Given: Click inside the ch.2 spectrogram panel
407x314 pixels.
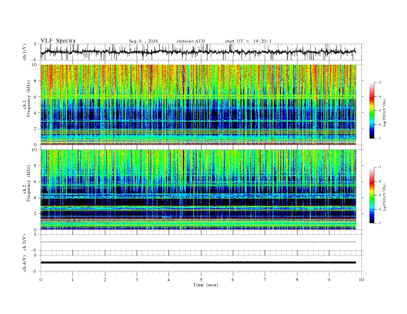Looking at the screenshot, I should pyautogui.click(x=198, y=189).
